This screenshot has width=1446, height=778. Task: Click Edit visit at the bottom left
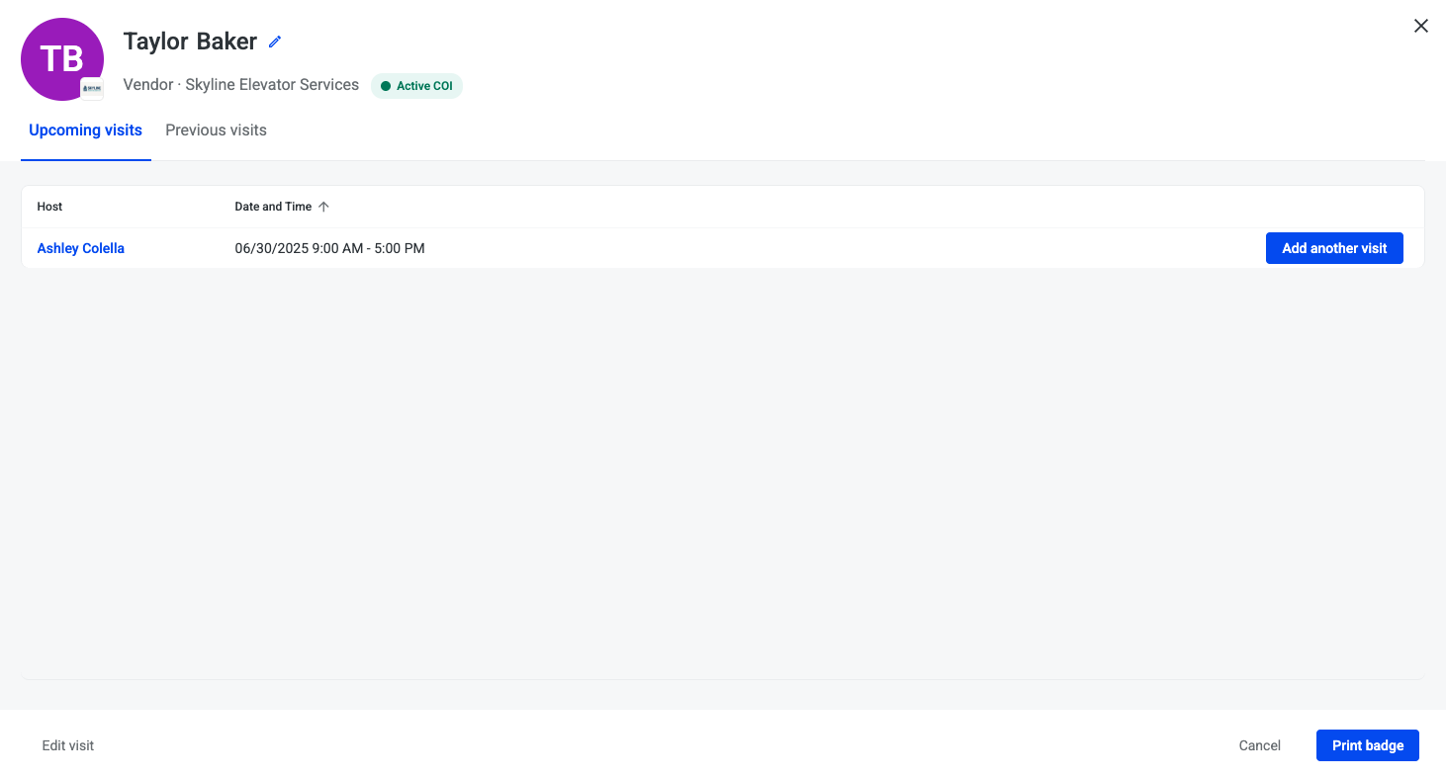pos(68,745)
